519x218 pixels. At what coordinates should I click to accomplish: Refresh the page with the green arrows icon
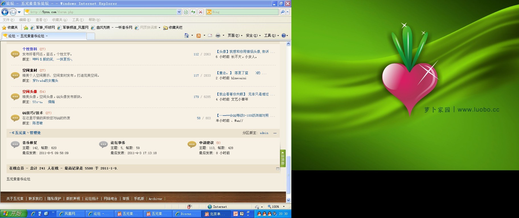(x=193, y=12)
